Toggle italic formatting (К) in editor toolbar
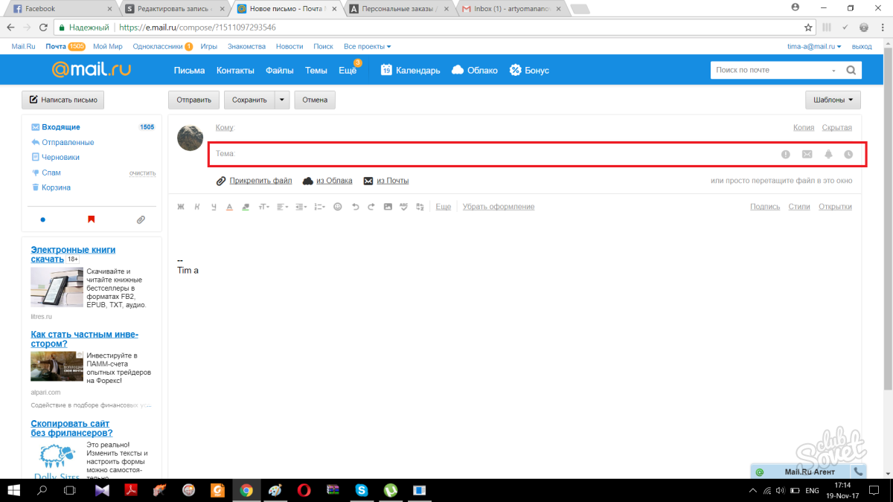The height and width of the screenshot is (502, 893). (x=197, y=207)
